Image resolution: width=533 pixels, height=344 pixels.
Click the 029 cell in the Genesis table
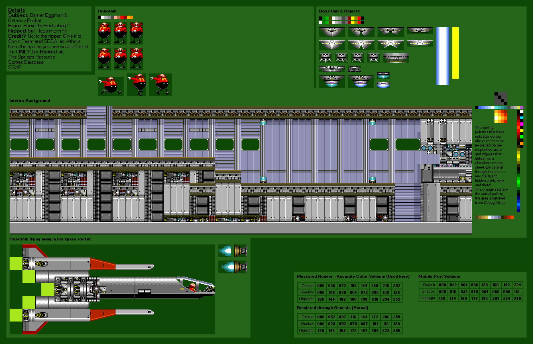coord(332,324)
